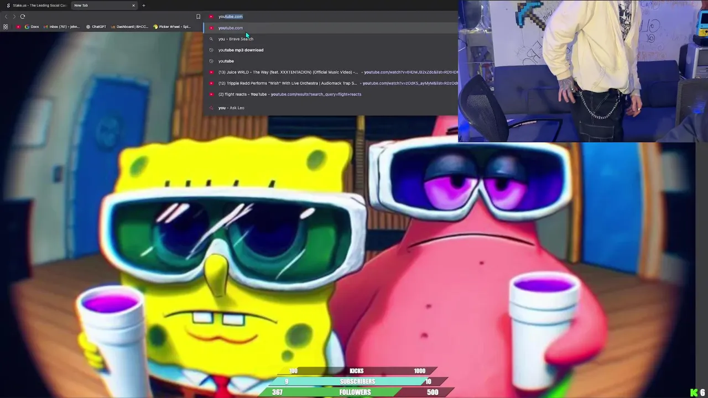Screen dimensions: 708x398
Task: Click the YouTube icon beside flight reacts suggestion
Action: [x=211, y=94]
